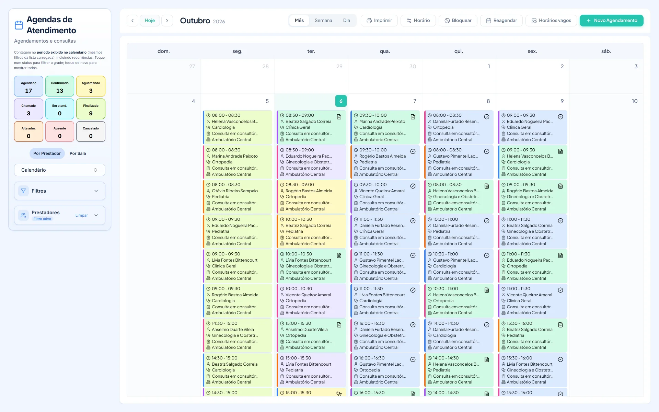This screenshot has height=412, width=659.
Task: Expand the Filtros section chevron
Action: tap(96, 191)
